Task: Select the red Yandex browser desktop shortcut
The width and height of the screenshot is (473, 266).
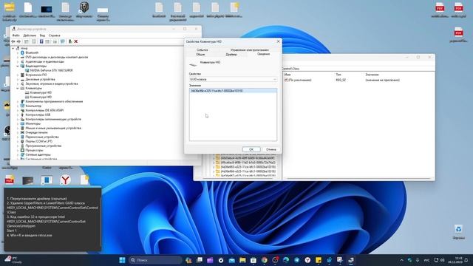Action: tap(65, 180)
